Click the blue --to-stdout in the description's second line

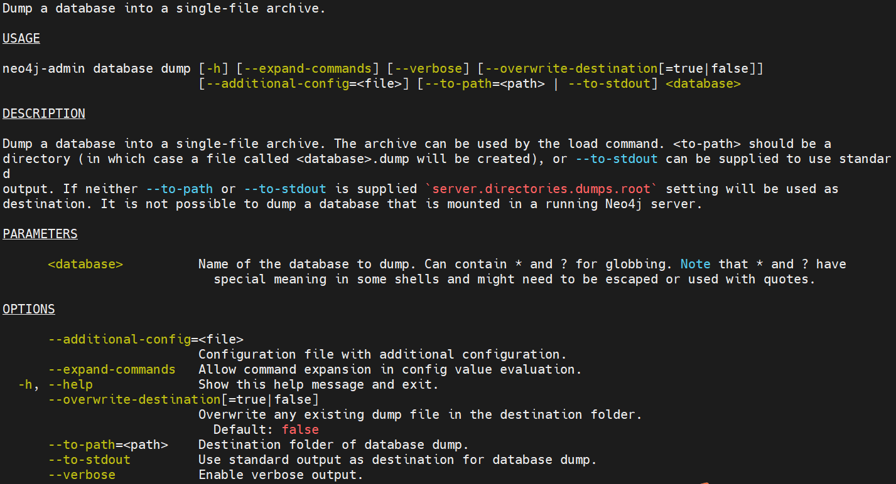tap(617, 159)
